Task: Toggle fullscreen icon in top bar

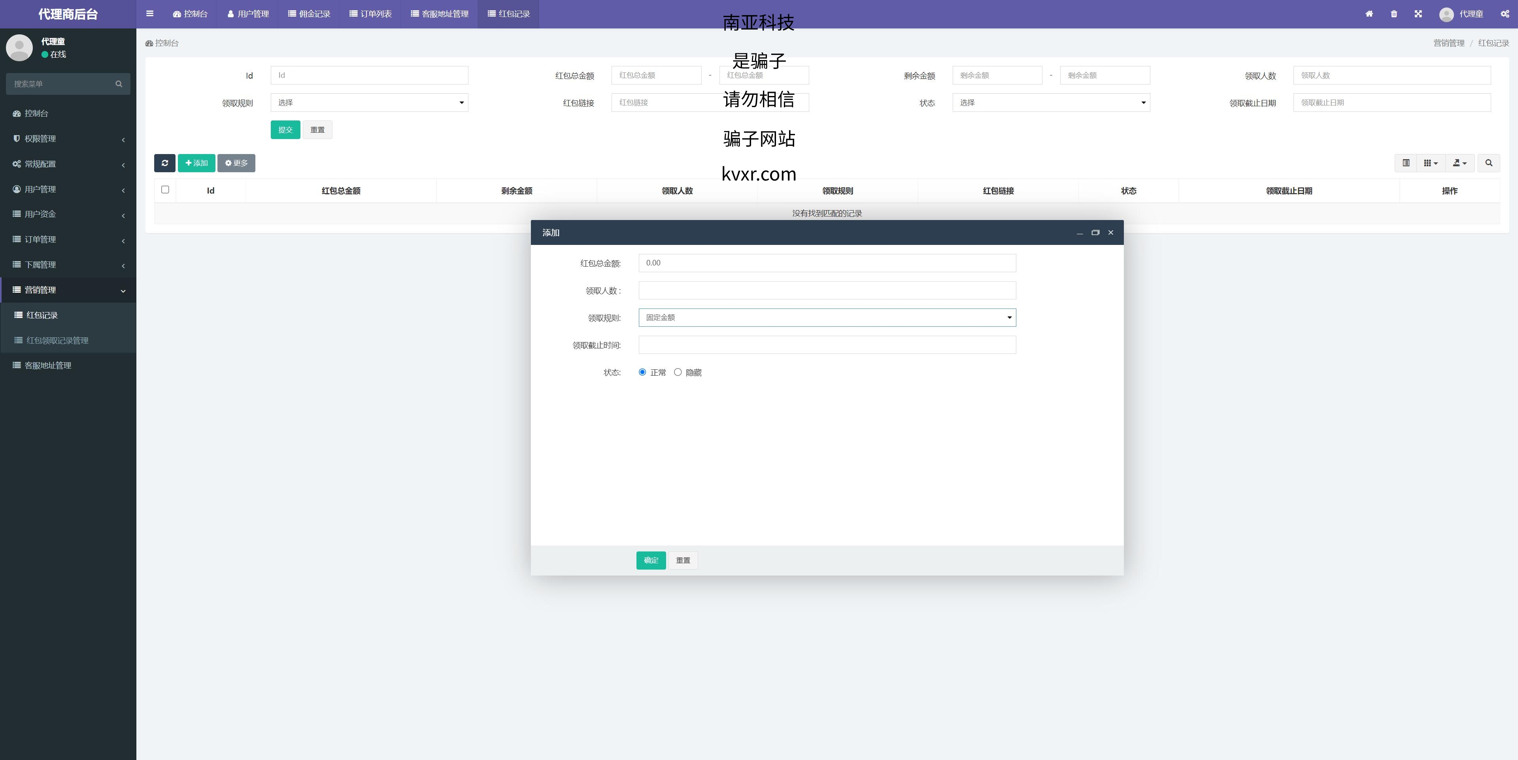Action: pos(1418,14)
